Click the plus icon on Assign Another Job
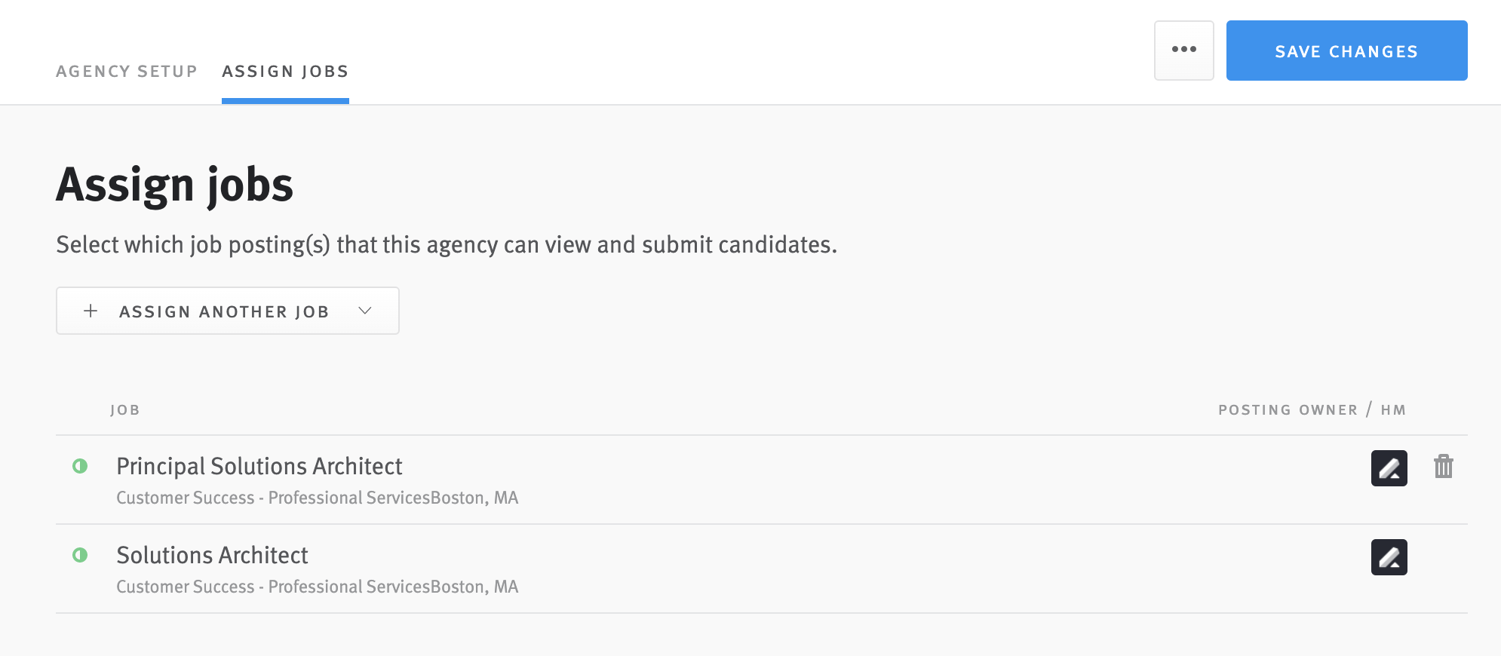This screenshot has height=656, width=1501. pos(90,310)
